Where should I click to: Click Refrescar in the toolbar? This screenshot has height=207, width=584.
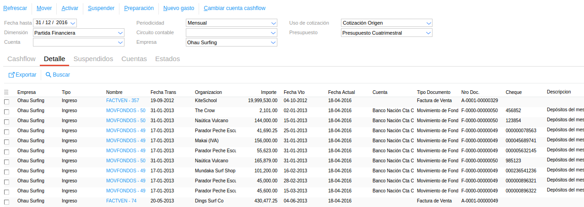15,8
